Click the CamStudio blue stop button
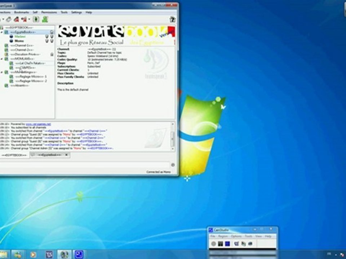The image size is (346, 259). [227, 244]
